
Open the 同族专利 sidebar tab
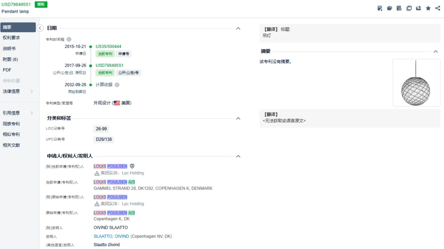(12, 124)
